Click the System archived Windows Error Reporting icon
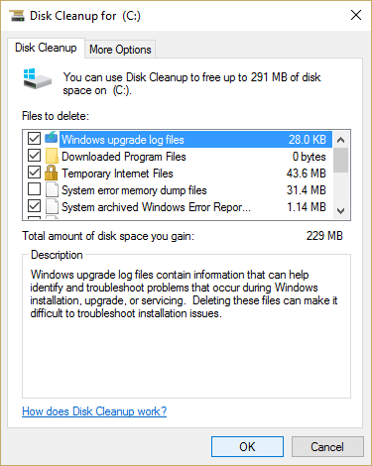The height and width of the screenshot is (466, 372). point(52,207)
